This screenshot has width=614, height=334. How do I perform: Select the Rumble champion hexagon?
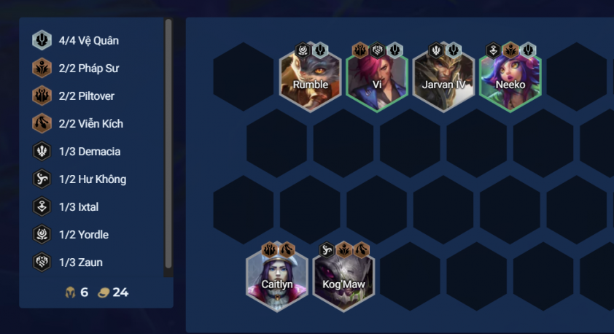[x=310, y=77]
